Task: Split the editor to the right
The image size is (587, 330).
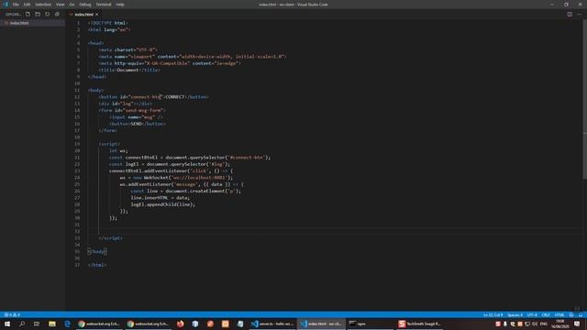Action: pos(570,15)
